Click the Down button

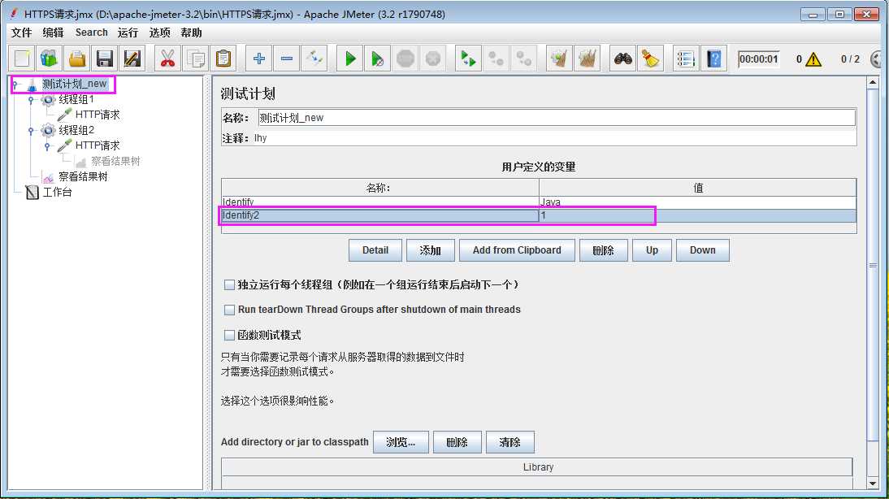point(702,250)
